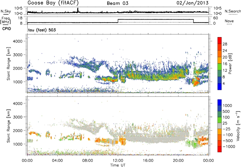
Task: Click the '20:00' time axis tick label
Action: pyautogui.click(x=178, y=161)
